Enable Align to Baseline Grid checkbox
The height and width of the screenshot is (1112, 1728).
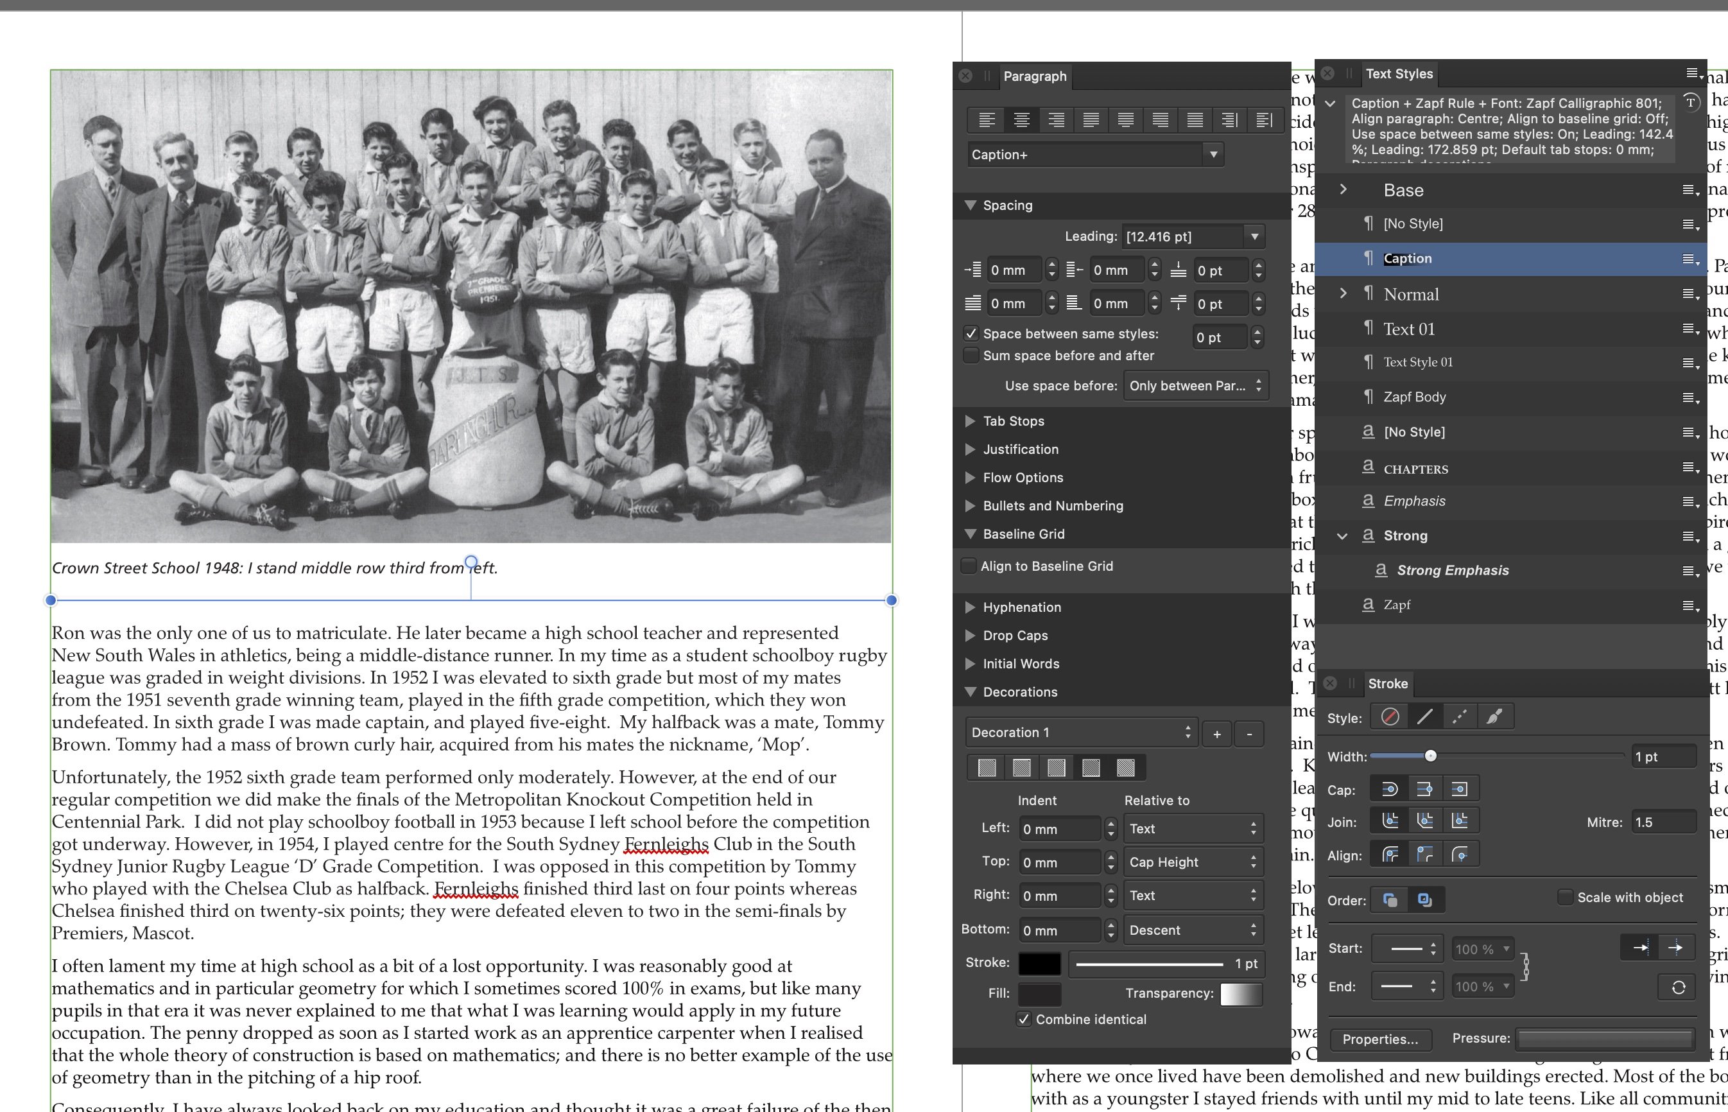(x=969, y=566)
